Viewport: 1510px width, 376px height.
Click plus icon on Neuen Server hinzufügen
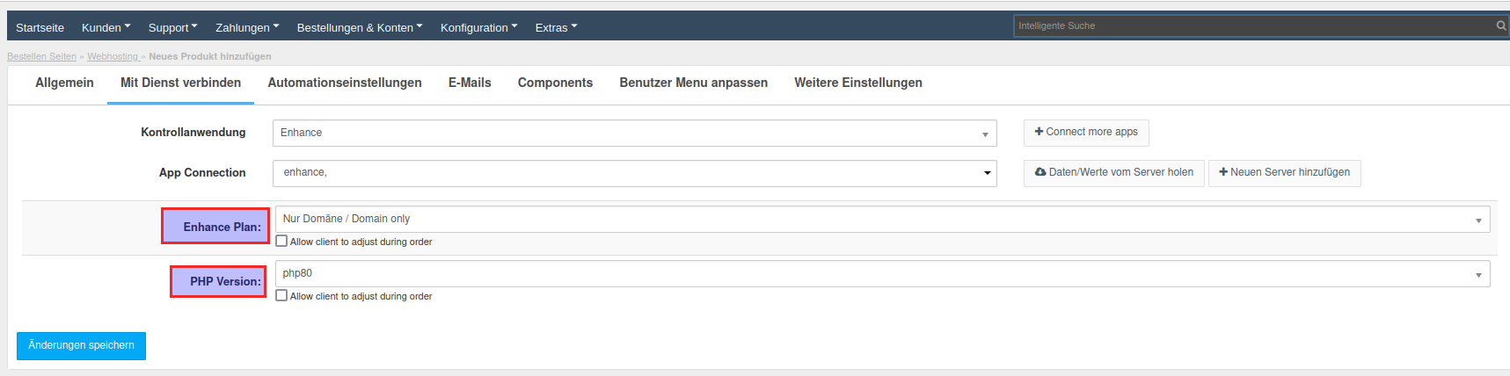pyautogui.click(x=1223, y=172)
